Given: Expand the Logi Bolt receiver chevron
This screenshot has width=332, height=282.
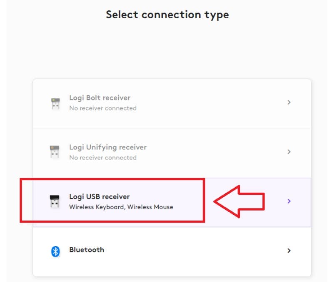Looking at the screenshot, I should click(x=289, y=103).
